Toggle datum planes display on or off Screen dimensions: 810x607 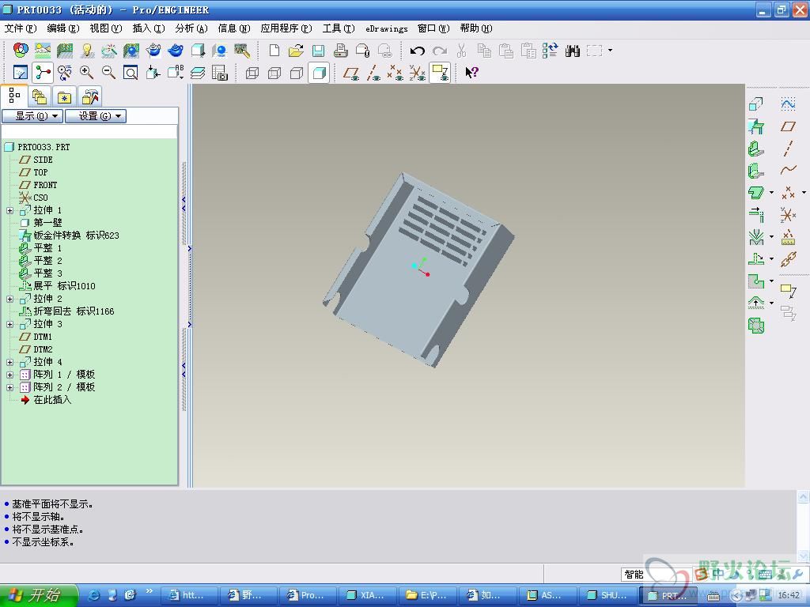coord(351,73)
